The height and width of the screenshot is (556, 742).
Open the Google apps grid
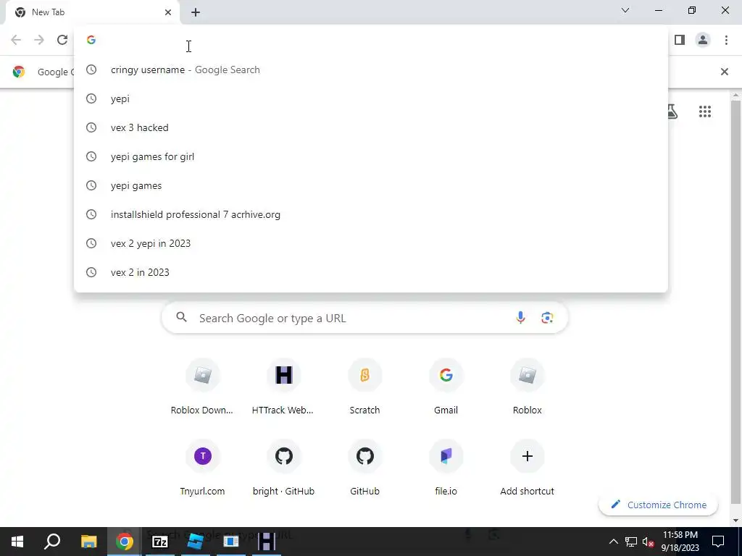[705, 111]
